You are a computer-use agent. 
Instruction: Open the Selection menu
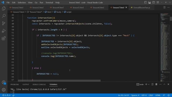coord(22,2)
